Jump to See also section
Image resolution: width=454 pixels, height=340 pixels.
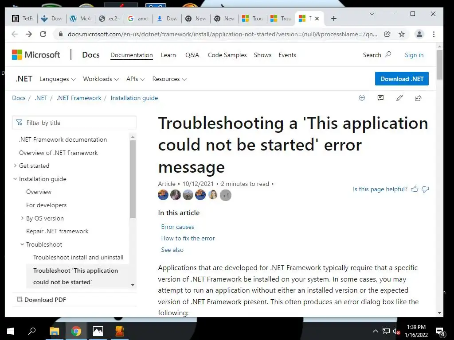tap(172, 250)
